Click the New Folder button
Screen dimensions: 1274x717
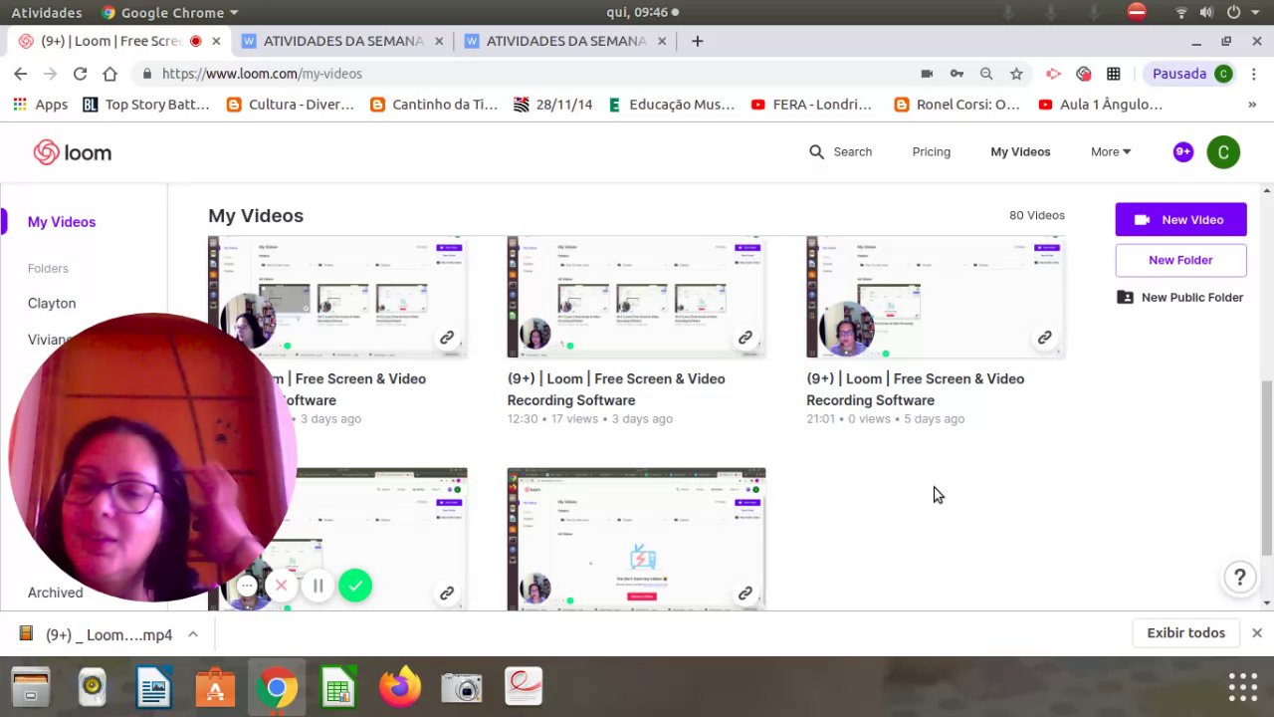(1180, 260)
